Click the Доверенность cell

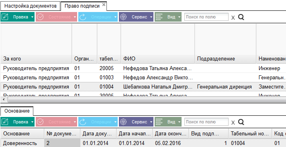click(22, 143)
